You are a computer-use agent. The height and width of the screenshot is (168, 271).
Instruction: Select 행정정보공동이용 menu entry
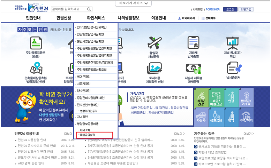click(x=88, y=124)
